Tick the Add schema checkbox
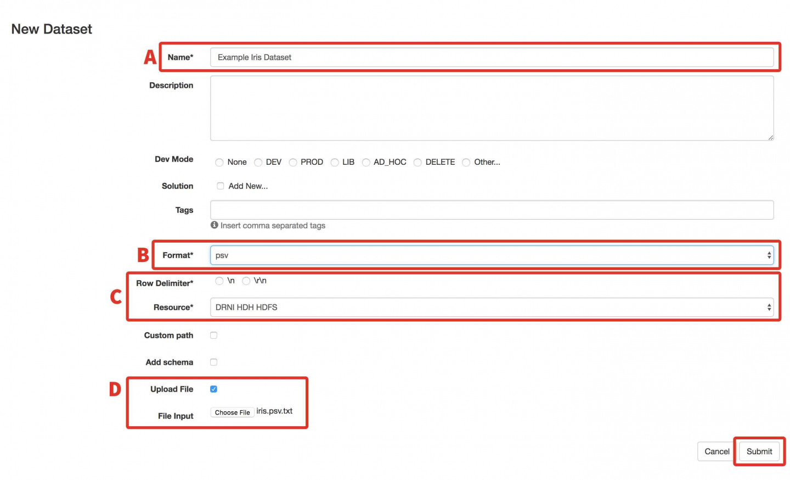The height and width of the screenshot is (480, 790). (x=214, y=362)
